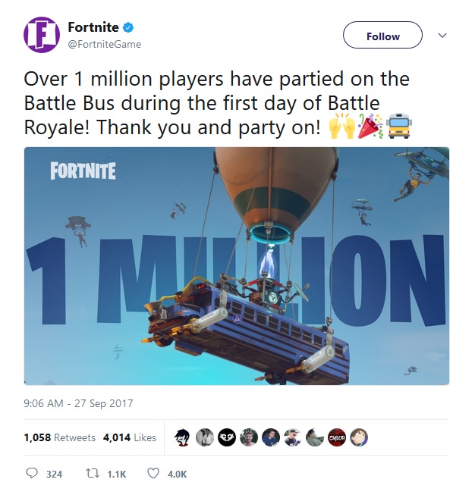Follow the Fortnite account
Image resolution: width=475 pixels, height=495 pixels.
[382, 35]
